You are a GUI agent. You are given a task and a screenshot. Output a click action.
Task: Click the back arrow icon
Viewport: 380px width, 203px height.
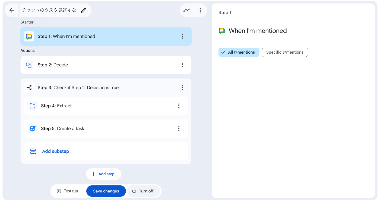pos(12,10)
